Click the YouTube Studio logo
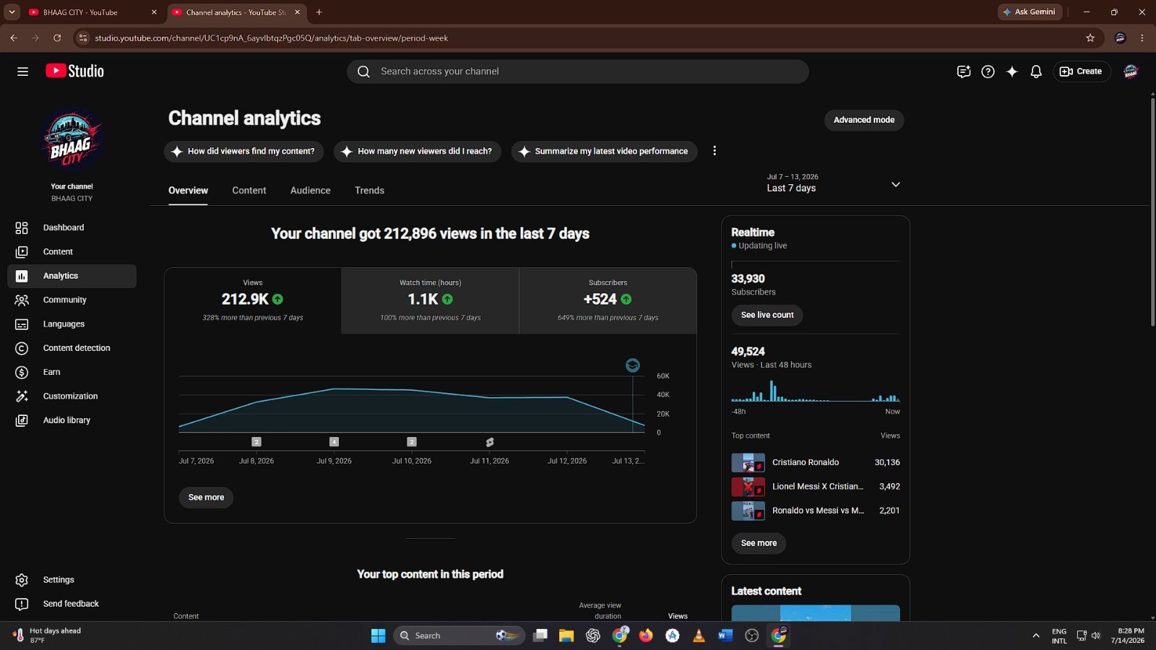Screen dimensions: 1156x650 coord(75,71)
